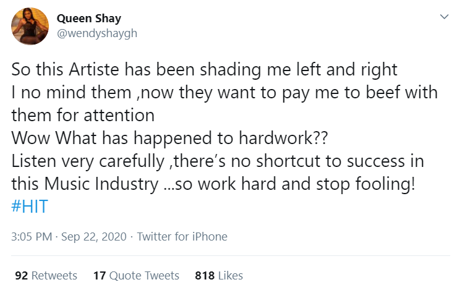The image size is (462, 290).
Task: Click the 'I no mind them' text line
Action: click(225, 94)
